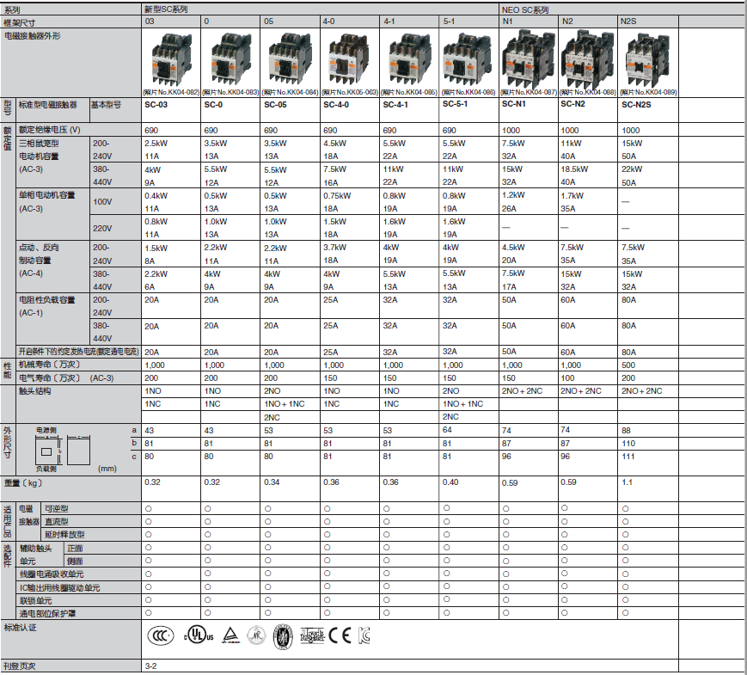Viewport: 747px width, 675px height.
Task: Click the 通电部位保护罩 row label
Action: click(47, 614)
